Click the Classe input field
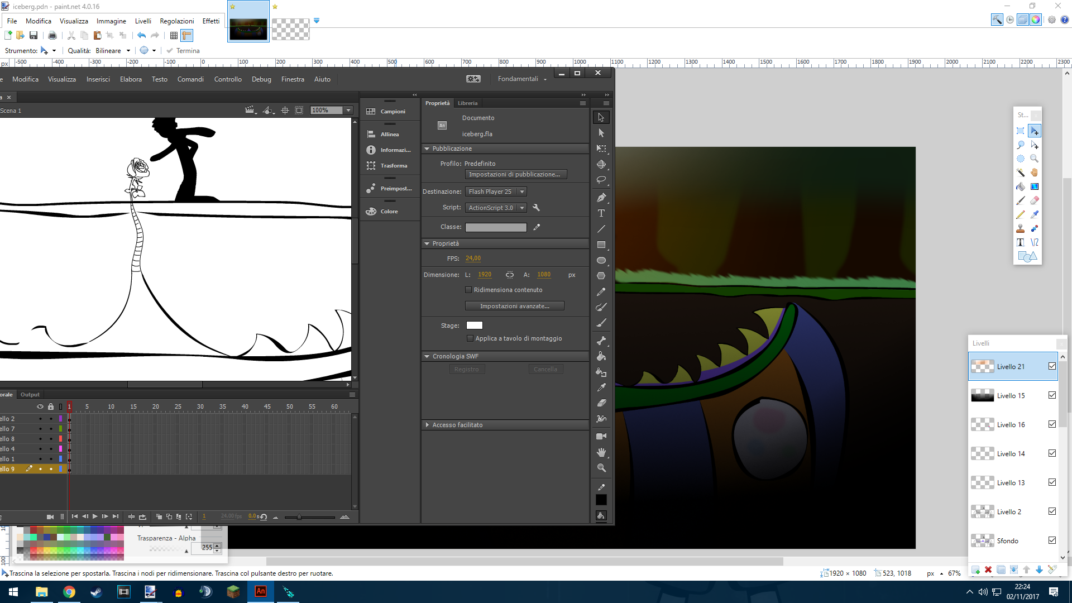This screenshot has height=603, width=1072. coord(496,227)
